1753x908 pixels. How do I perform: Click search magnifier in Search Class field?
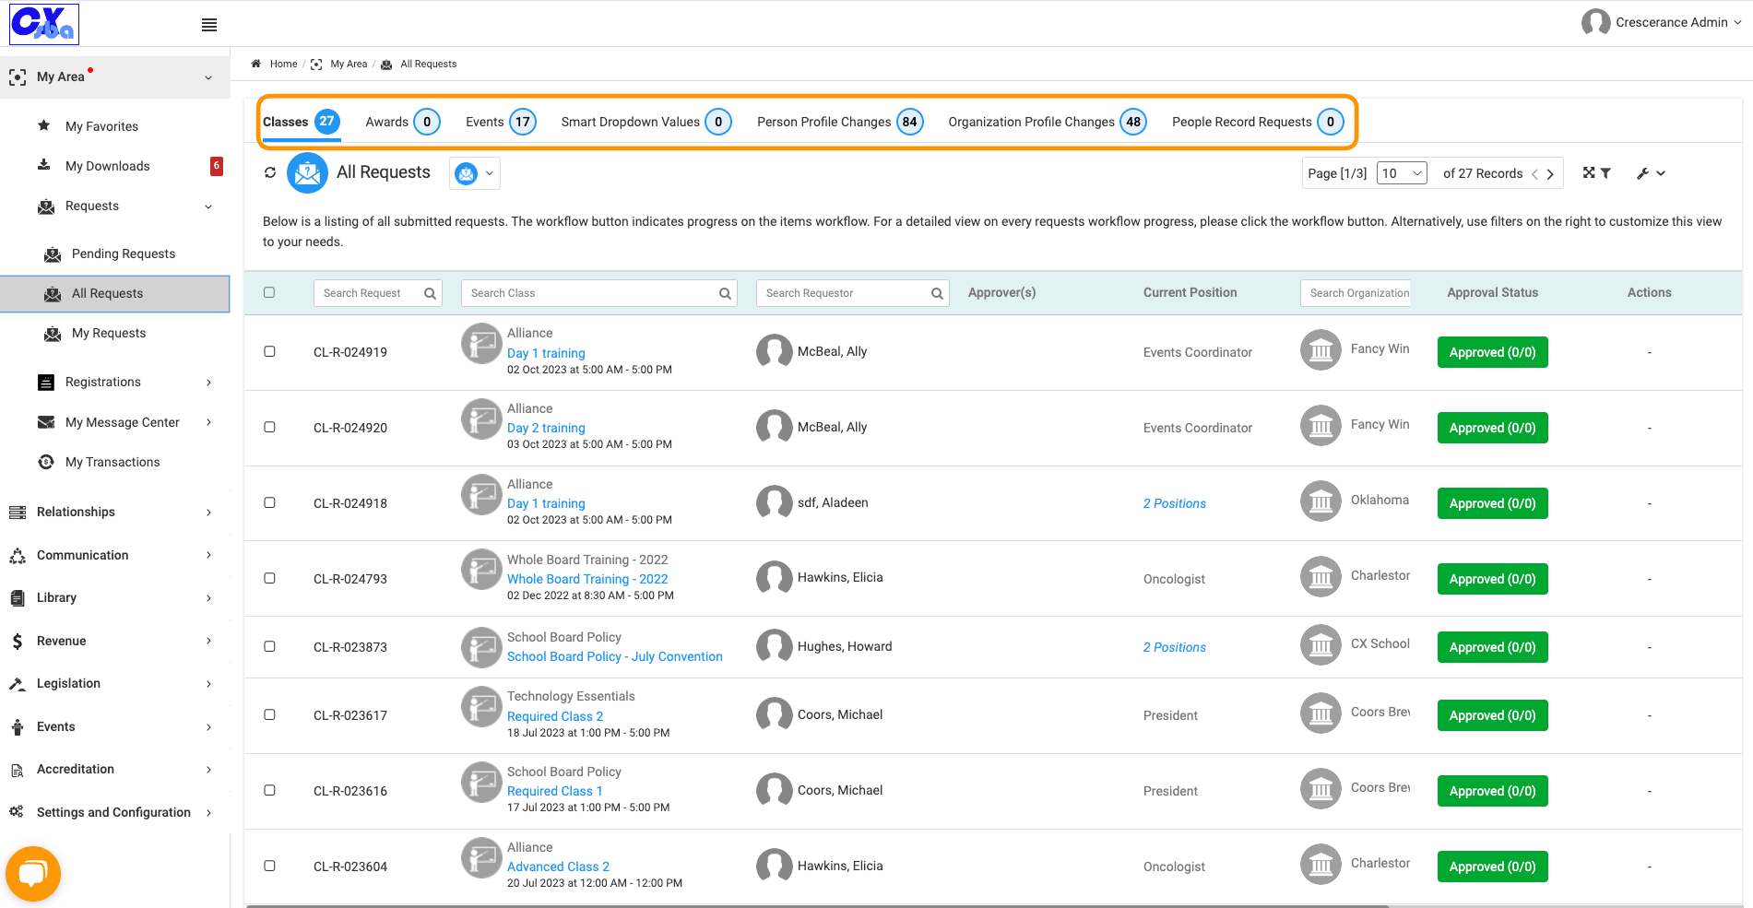[x=725, y=293]
